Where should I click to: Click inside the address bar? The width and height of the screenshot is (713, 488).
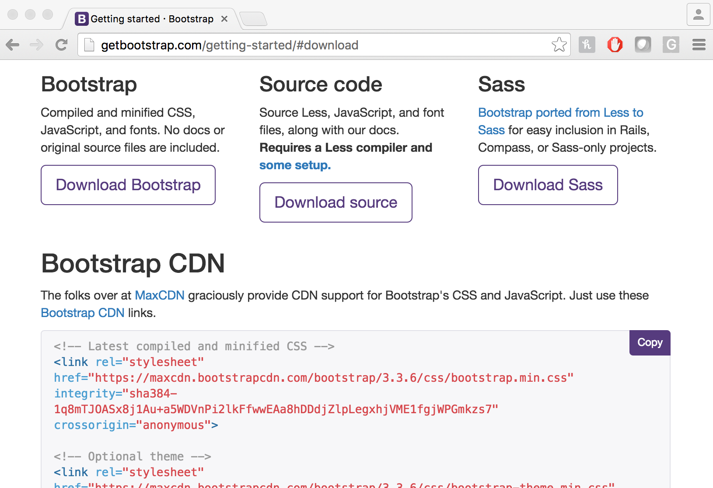tap(306, 45)
